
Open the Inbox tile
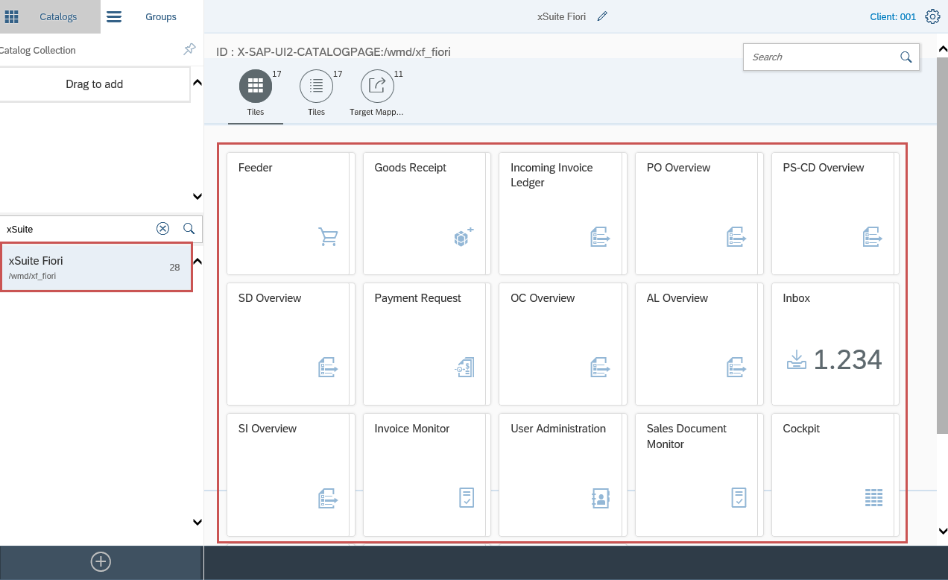[x=835, y=344]
